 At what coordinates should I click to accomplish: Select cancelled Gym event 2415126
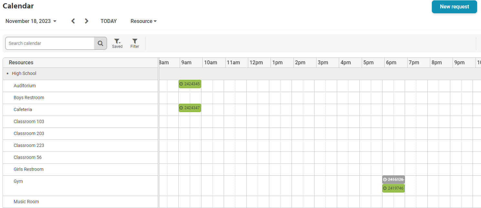[394, 179]
